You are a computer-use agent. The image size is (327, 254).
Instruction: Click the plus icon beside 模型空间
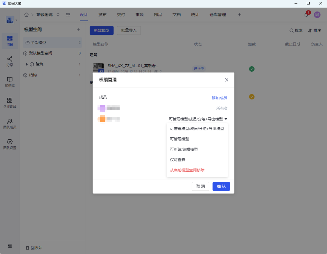pyautogui.click(x=78, y=30)
